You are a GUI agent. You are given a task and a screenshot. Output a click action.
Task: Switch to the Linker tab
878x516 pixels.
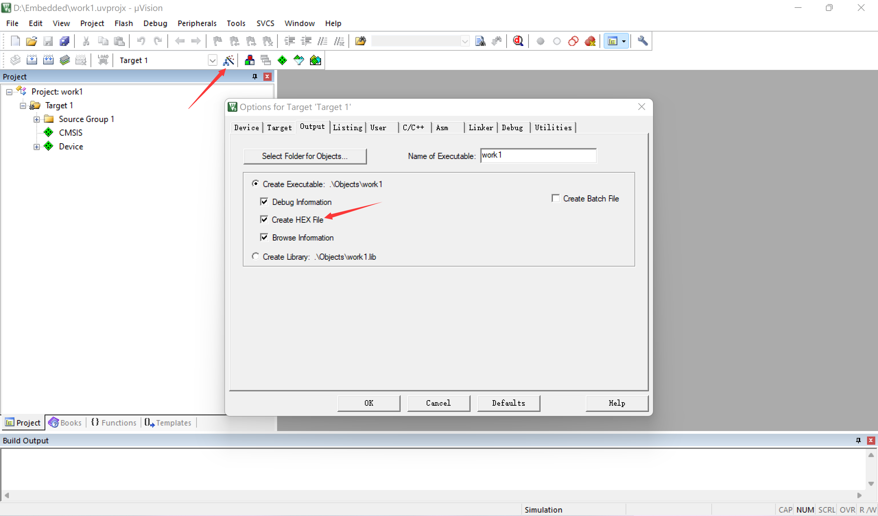481,127
